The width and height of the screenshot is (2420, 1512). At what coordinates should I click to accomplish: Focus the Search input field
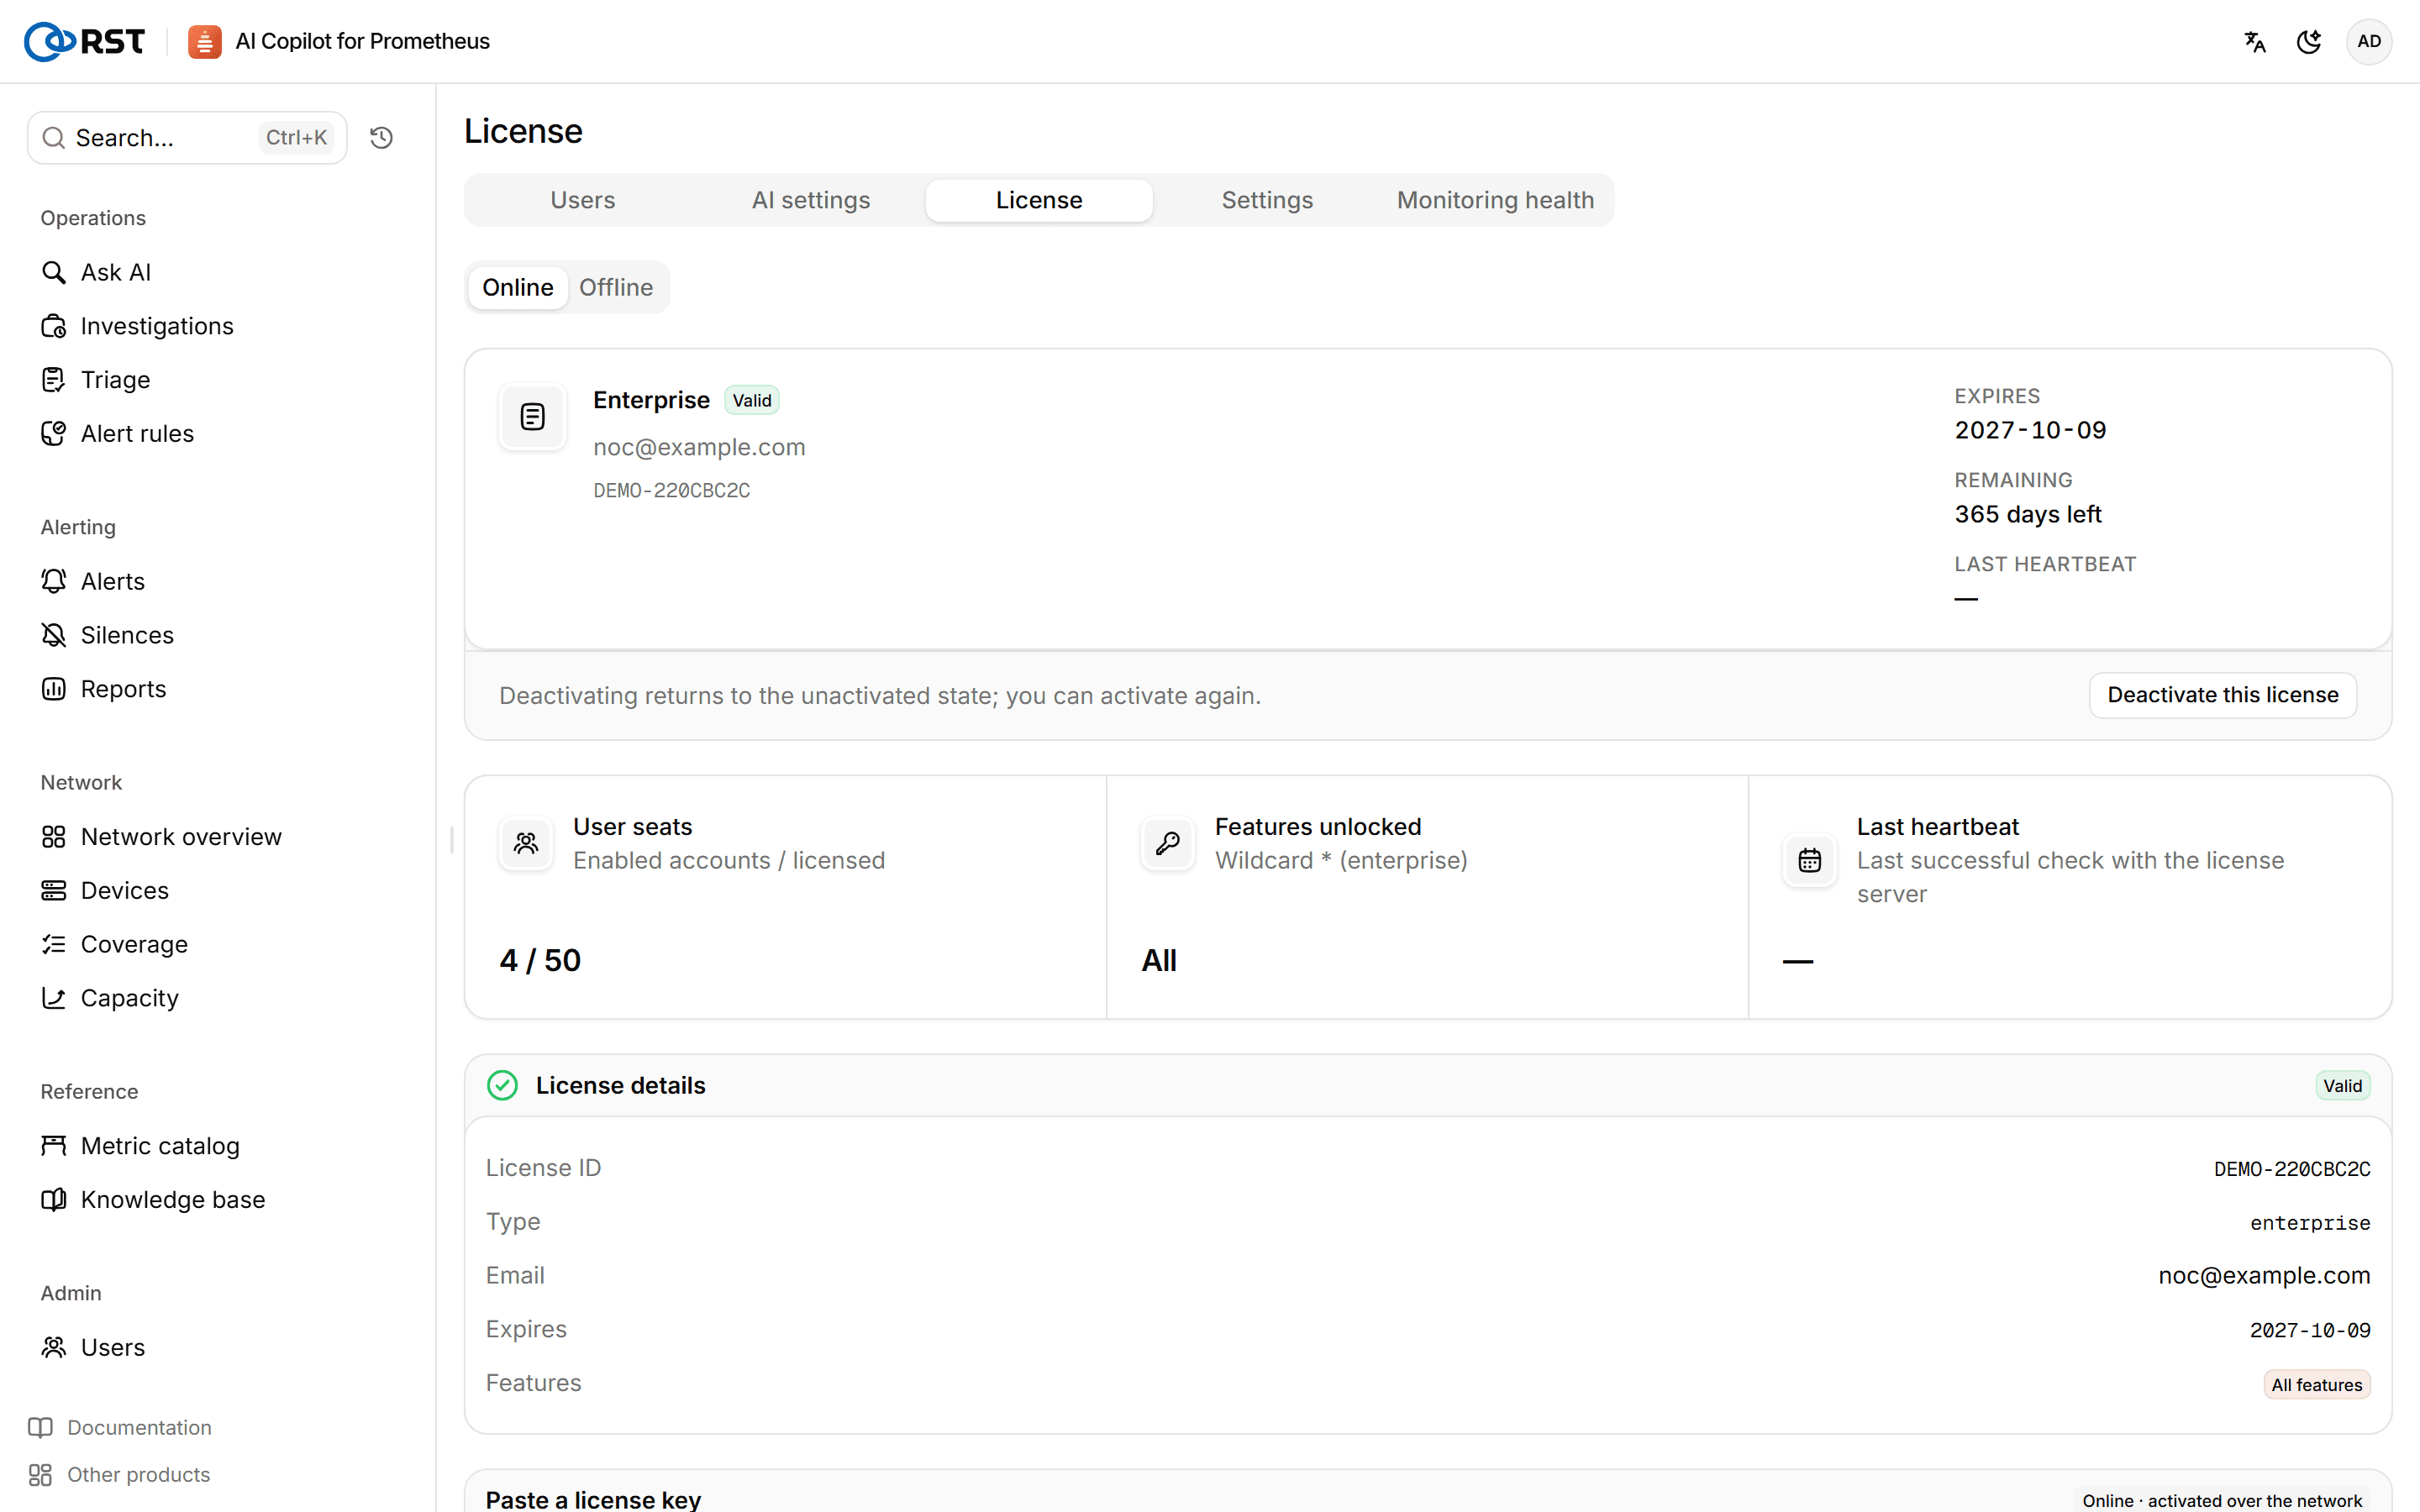click(187, 138)
